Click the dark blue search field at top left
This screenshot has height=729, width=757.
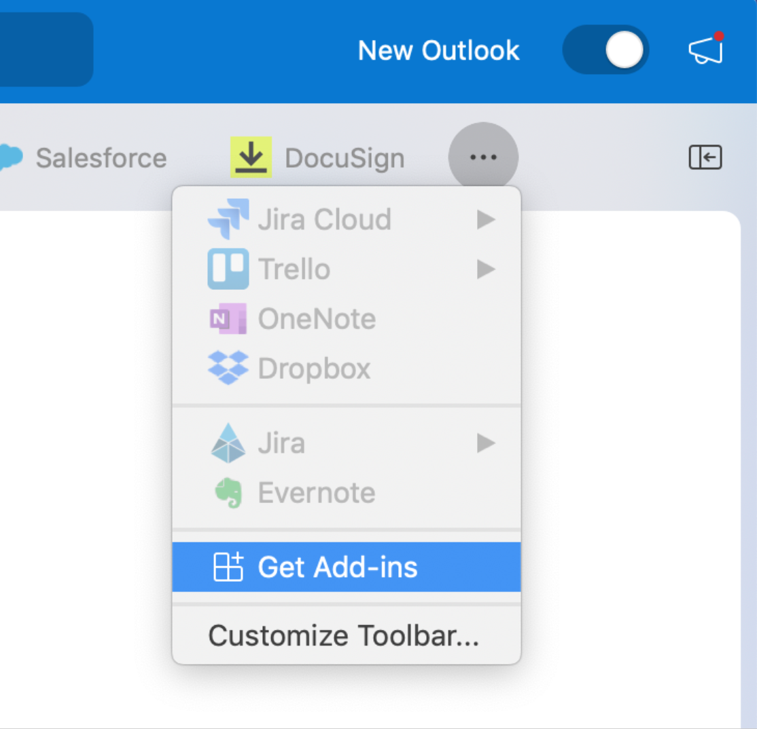46,50
